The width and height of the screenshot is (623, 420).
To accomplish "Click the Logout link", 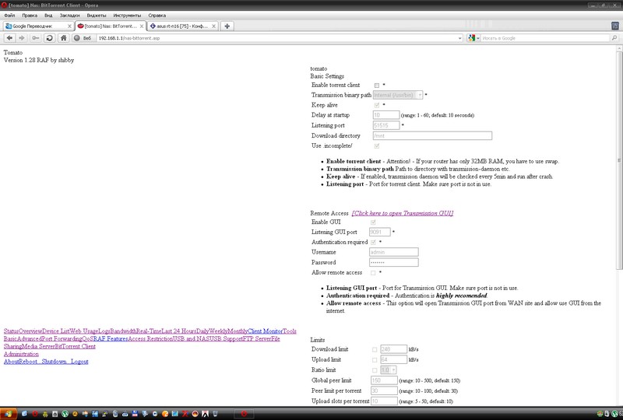I will 79,361.
